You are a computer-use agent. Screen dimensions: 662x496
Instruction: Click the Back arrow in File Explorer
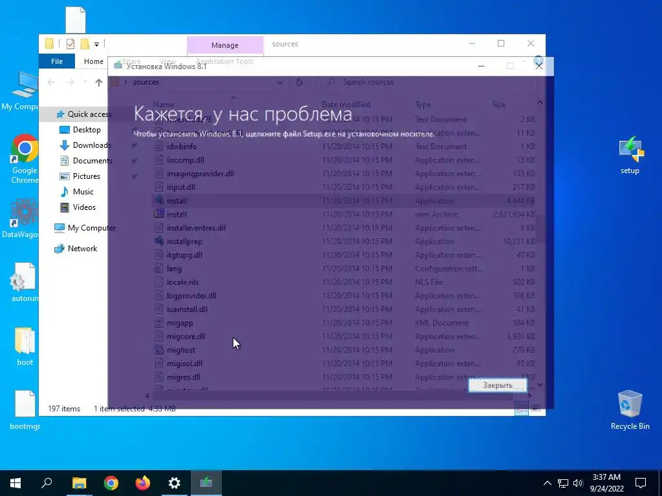[51, 82]
